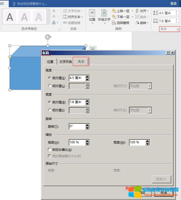This screenshot has width=181, height=200.
Task: Open 选择窗格 selection pane
Action: point(120,23)
